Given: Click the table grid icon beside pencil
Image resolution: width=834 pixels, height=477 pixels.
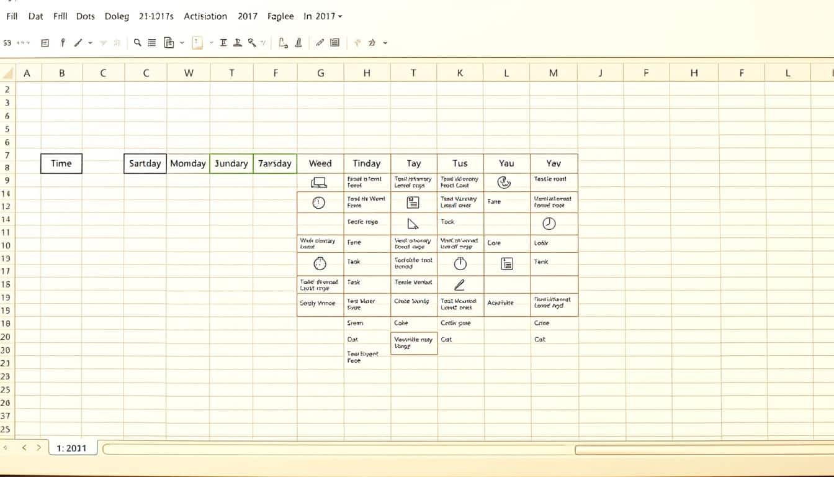Looking at the screenshot, I should click(x=335, y=43).
